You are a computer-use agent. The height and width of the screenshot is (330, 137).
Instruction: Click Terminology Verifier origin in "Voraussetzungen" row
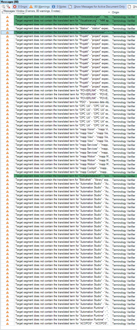(124, 17)
